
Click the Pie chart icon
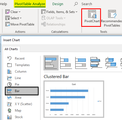(x=9, y=85)
